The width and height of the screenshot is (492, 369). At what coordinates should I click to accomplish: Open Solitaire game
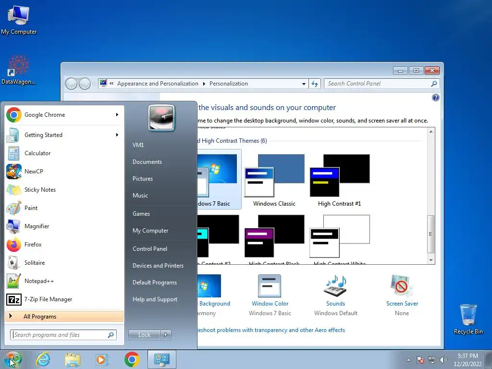click(64, 263)
